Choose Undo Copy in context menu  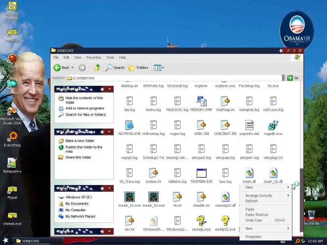(x=266, y=220)
